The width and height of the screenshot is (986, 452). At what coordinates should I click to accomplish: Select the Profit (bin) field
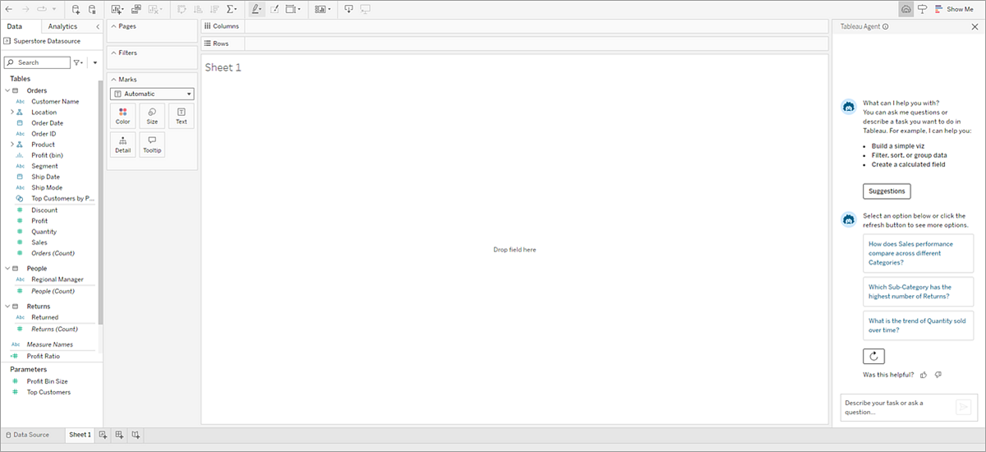click(x=47, y=155)
